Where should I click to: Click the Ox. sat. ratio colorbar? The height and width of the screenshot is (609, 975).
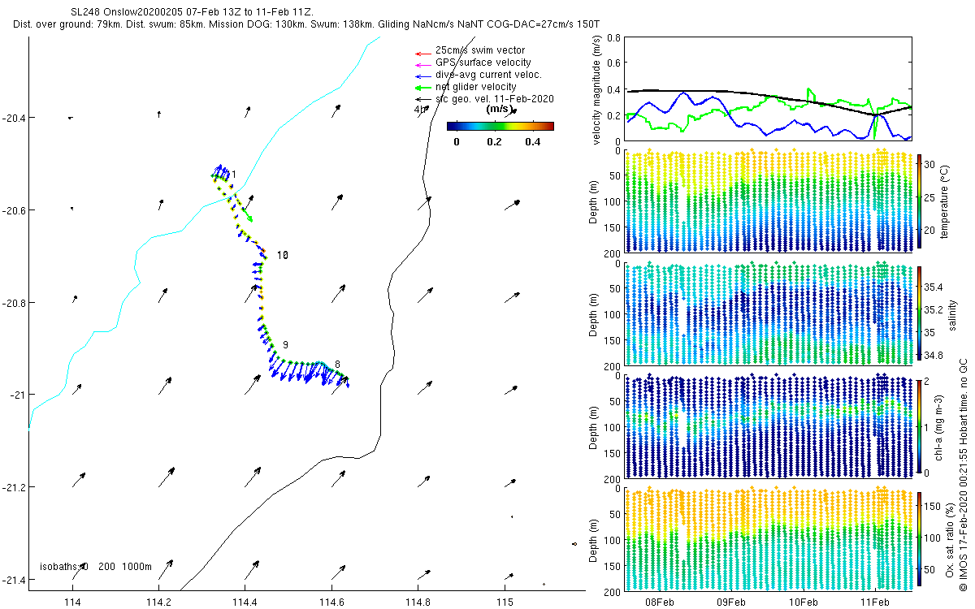pos(920,538)
